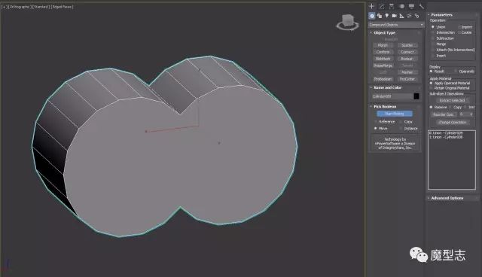Select the Geometry category icon

point(372,16)
